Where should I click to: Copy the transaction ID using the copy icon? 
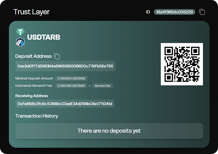202,12
